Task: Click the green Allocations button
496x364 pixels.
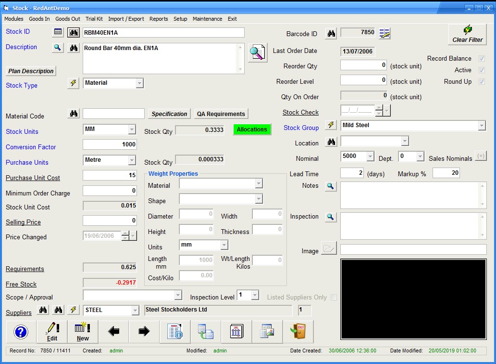Action: [x=252, y=130]
